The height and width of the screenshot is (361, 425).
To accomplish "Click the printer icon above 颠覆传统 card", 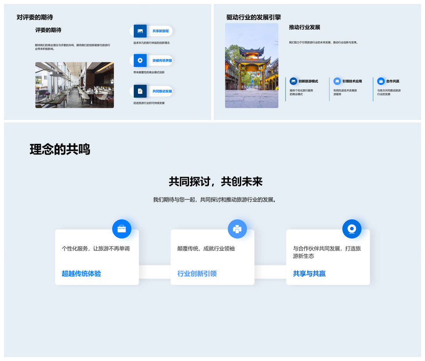I will (238, 229).
